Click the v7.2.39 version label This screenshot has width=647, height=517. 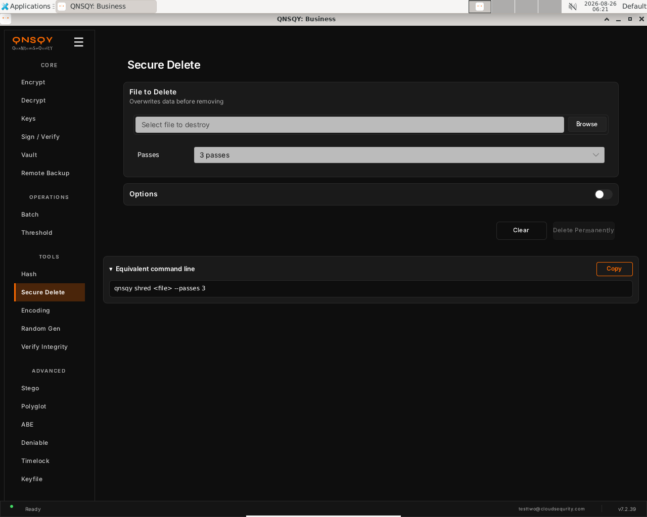627,509
